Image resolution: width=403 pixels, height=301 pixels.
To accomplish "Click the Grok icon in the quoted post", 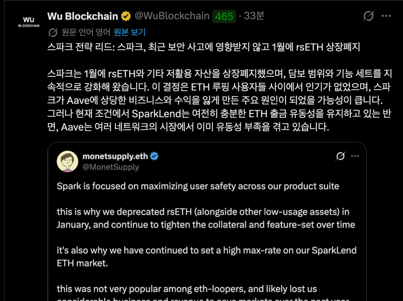I will click(x=340, y=156).
